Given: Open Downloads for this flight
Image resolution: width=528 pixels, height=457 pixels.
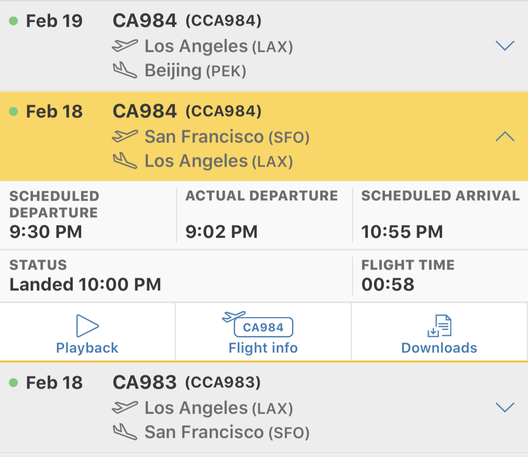Looking at the screenshot, I should pyautogui.click(x=439, y=348).
